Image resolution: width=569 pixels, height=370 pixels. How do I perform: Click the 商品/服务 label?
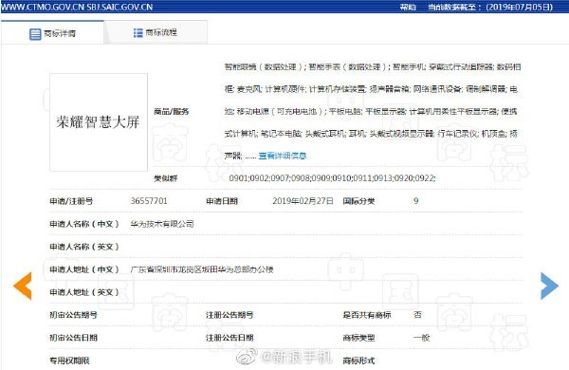click(172, 111)
